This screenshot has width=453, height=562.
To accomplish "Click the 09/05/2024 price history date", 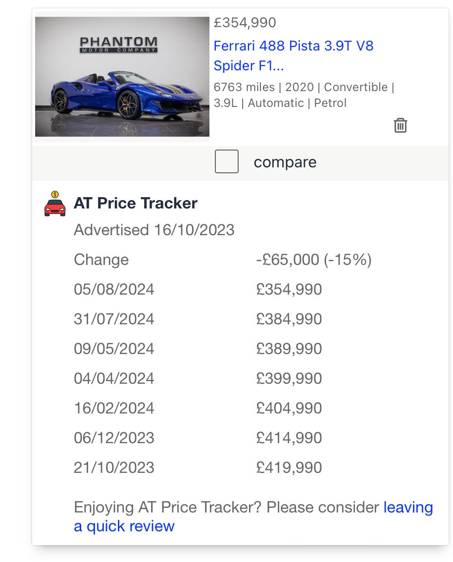I will coord(114,349).
